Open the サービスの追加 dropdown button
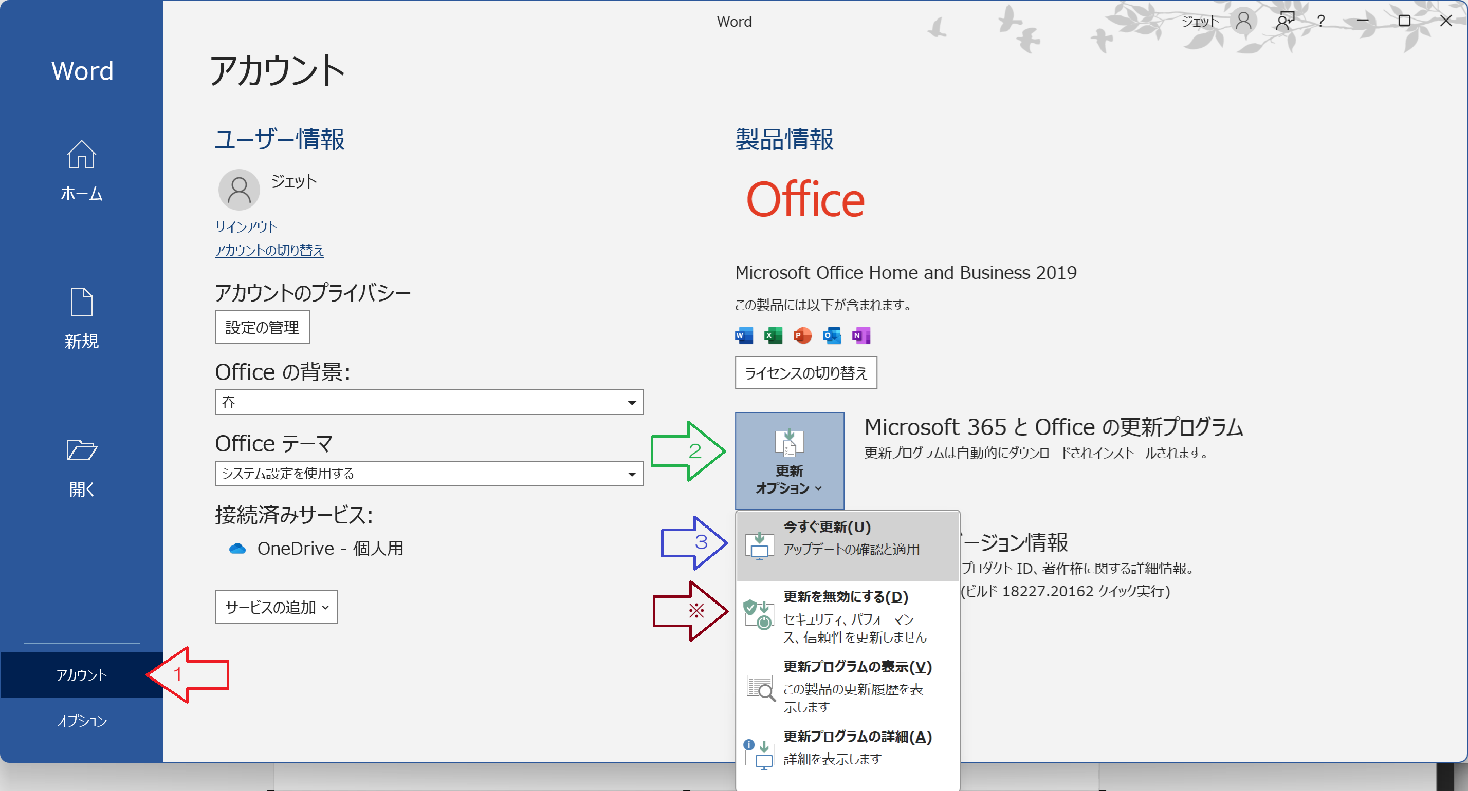Viewport: 1468px width, 791px height. (276, 607)
